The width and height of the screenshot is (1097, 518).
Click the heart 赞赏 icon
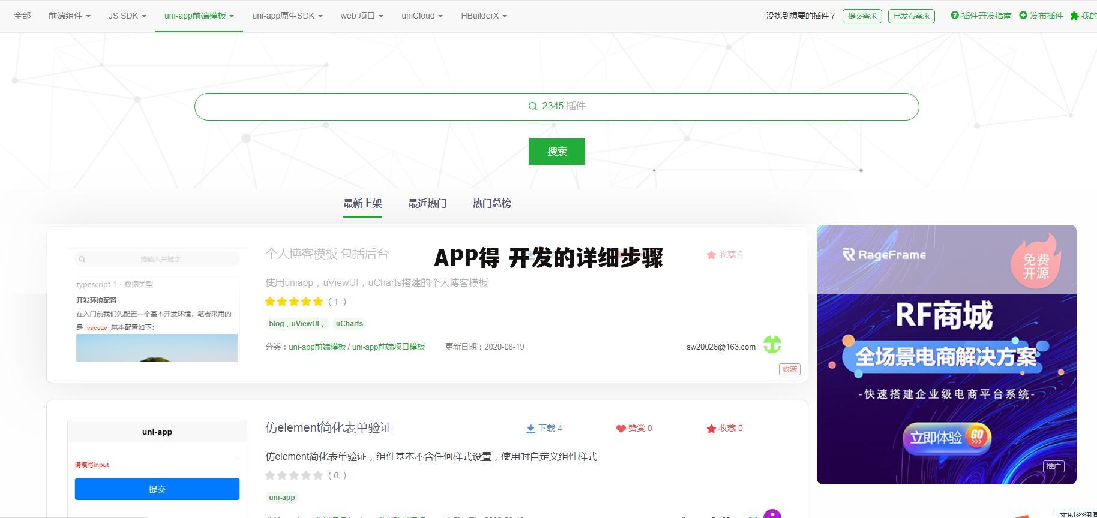[x=621, y=429]
